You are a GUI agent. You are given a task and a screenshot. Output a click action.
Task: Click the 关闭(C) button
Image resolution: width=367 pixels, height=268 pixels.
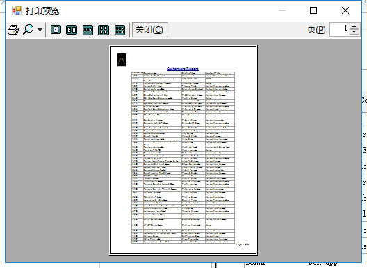[x=150, y=30]
